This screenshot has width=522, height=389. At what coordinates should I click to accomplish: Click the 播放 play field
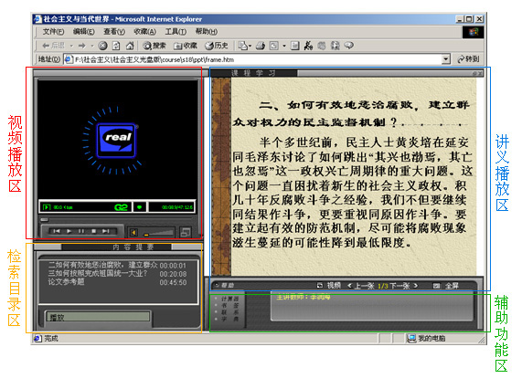(98, 317)
